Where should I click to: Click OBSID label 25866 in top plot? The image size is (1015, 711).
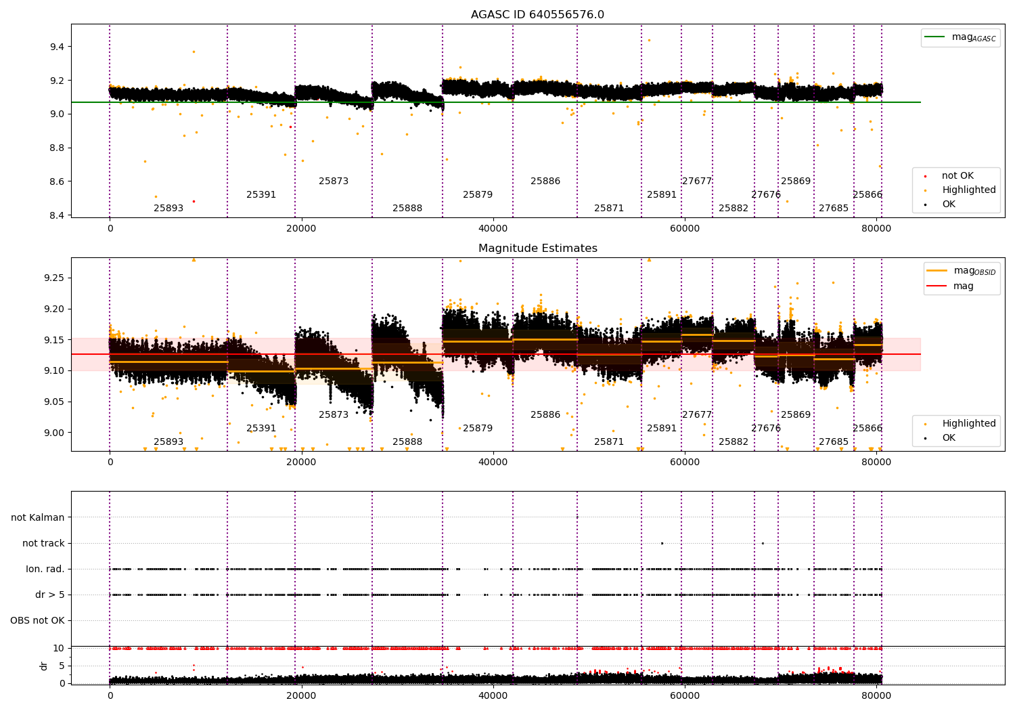coord(867,195)
